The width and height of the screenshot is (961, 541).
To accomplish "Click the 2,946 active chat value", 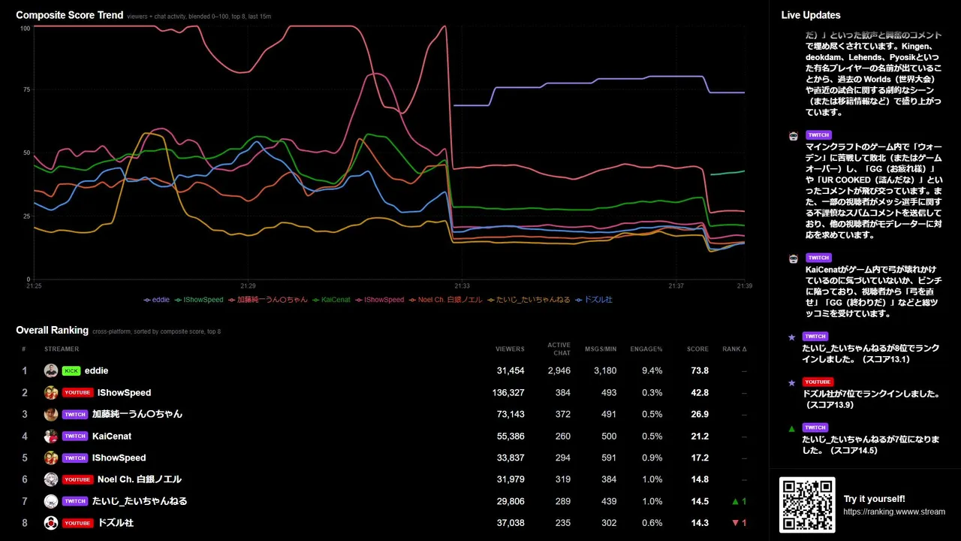I will tap(559, 371).
